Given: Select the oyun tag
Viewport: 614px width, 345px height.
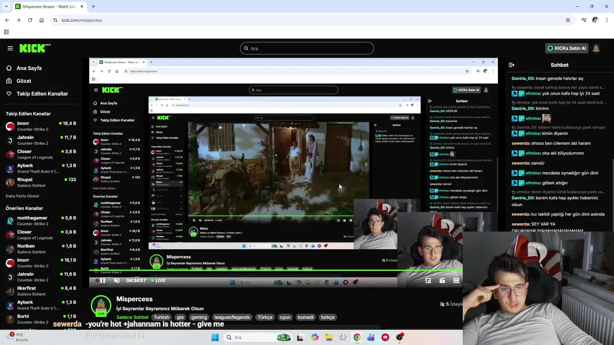Looking at the screenshot, I should (285, 317).
